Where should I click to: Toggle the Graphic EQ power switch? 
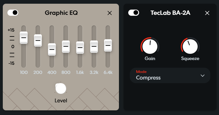[13, 13]
